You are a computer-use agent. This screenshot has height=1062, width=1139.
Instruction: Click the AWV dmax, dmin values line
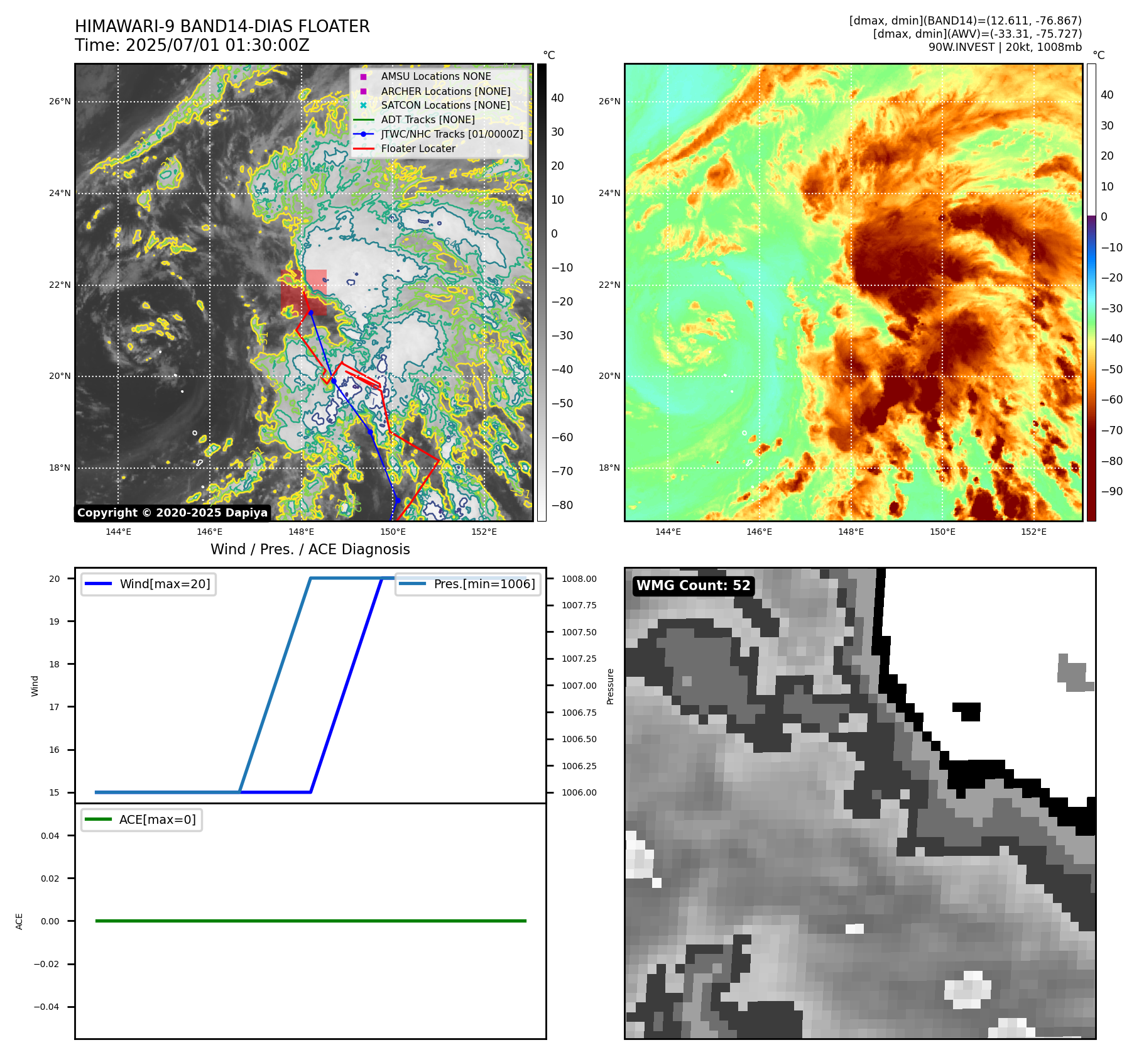pyautogui.click(x=978, y=34)
